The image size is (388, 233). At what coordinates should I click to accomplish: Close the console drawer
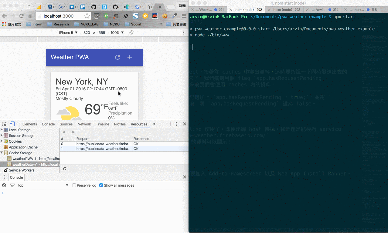coord(184,177)
